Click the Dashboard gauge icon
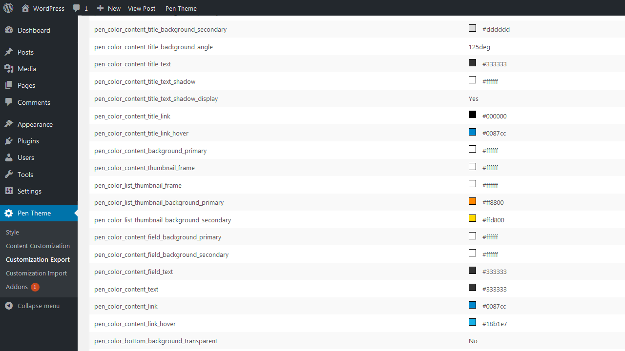This screenshot has width=625, height=351. pyautogui.click(x=9, y=30)
